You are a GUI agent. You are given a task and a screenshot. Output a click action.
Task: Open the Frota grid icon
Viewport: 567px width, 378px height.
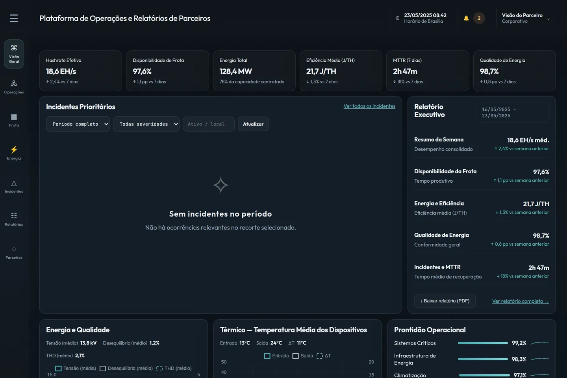(x=14, y=117)
